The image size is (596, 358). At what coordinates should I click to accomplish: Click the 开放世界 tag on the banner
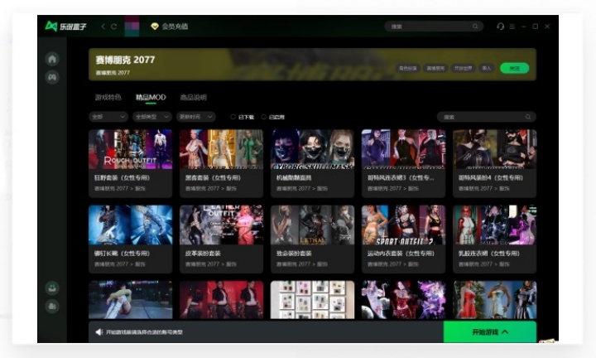[x=463, y=68]
